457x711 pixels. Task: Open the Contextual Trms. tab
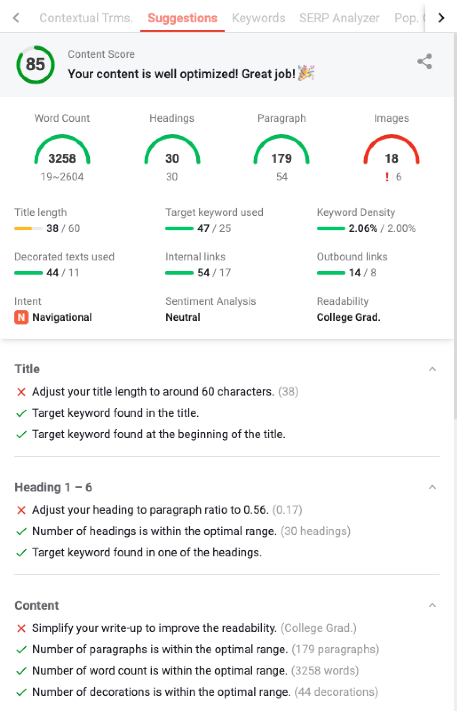point(86,18)
